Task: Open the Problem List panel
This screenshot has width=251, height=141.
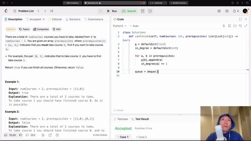Action: 24,11
